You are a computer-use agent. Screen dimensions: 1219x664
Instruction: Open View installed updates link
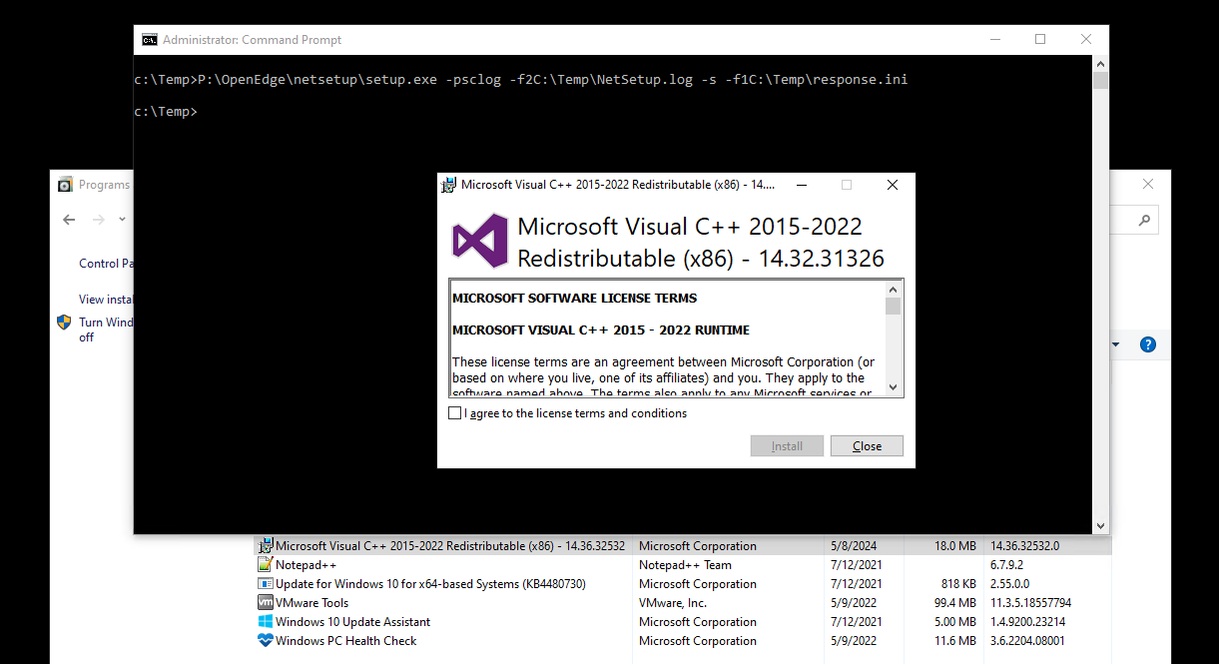[x=106, y=300]
